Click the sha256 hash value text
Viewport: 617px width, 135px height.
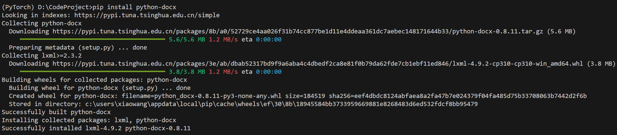(471, 96)
